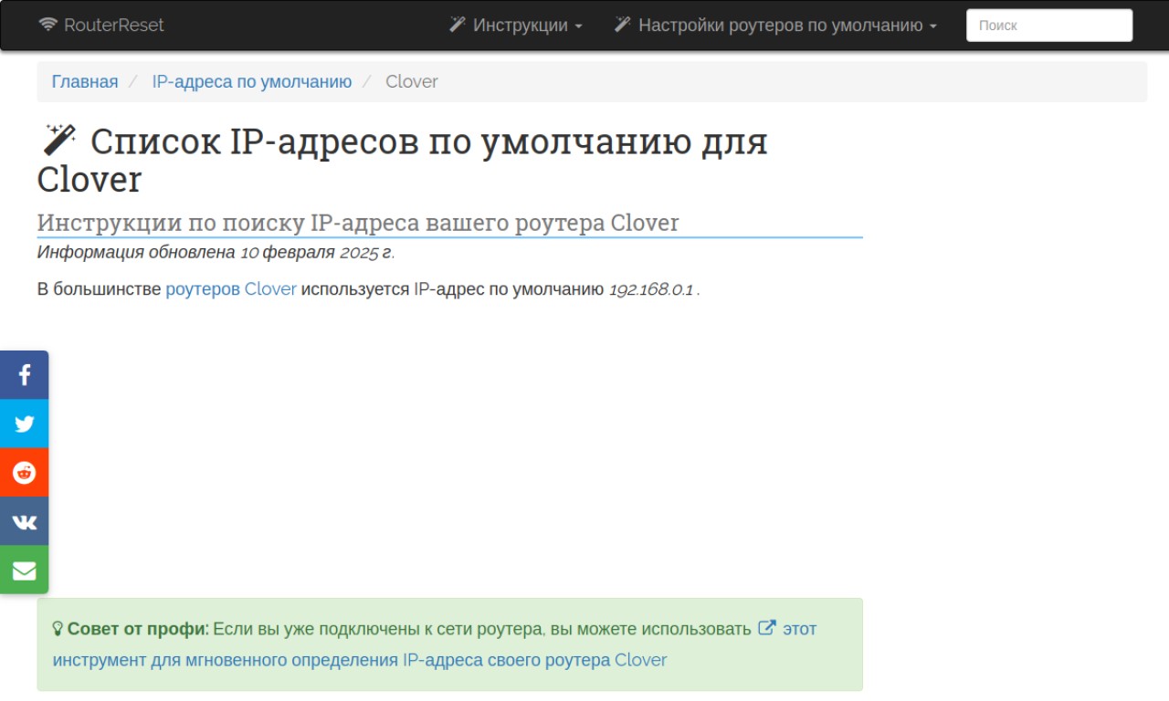Share page via email envelope icon
This screenshot has height=701, width=1169.
24,570
